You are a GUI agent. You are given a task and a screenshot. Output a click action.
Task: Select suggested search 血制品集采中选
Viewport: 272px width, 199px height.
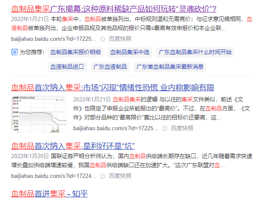pyautogui.click(x=130, y=52)
